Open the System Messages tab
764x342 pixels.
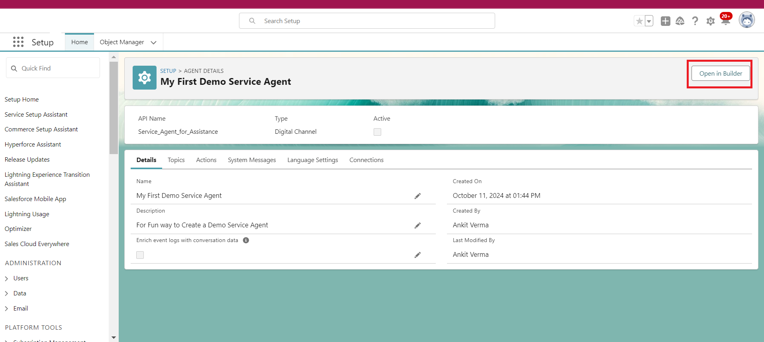tap(252, 160)
